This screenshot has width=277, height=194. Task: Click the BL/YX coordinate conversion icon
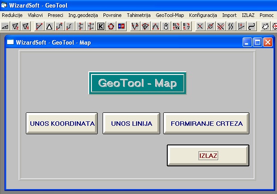176,27
